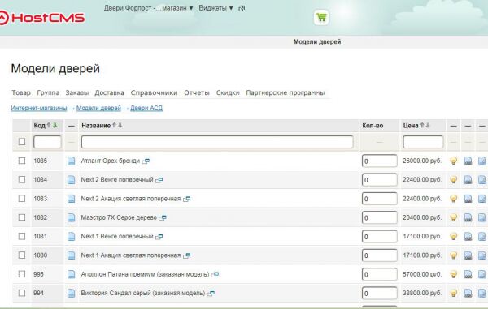488x309 pixels.
Task: Open external link icon for Виктория Сандал серый
Action: click(x=211, y=293)
